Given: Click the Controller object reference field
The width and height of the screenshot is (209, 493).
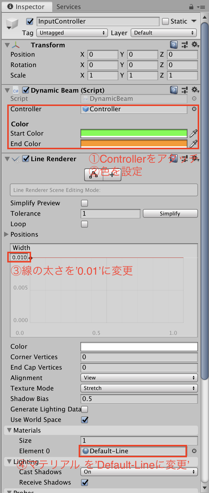Looking at the screenshot, I should 134,109.
